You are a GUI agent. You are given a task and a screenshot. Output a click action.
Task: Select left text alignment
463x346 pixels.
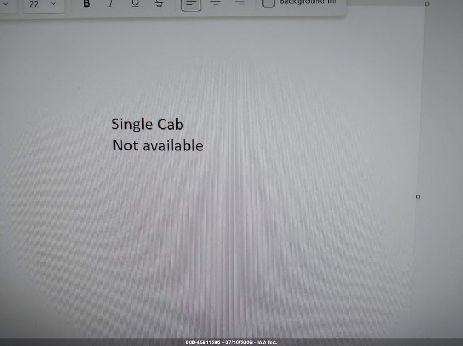191,4
